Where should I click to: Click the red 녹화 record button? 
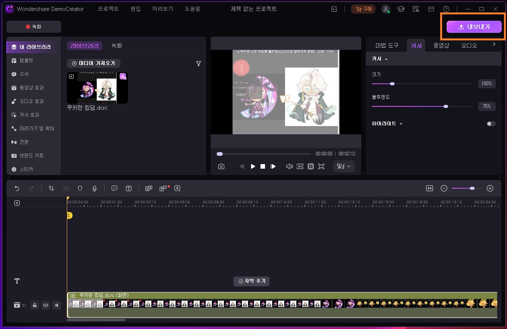34,27
